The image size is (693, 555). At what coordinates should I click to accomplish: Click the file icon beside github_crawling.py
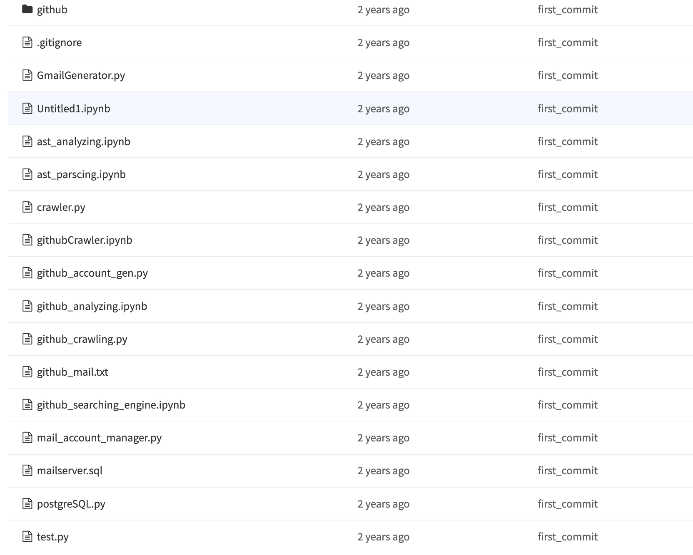pos(27,339)
